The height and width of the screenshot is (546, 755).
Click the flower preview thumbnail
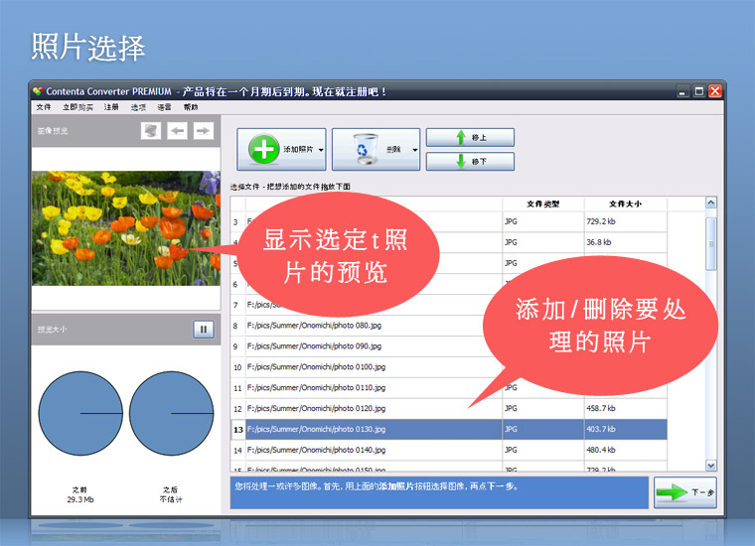pos(126,228)
